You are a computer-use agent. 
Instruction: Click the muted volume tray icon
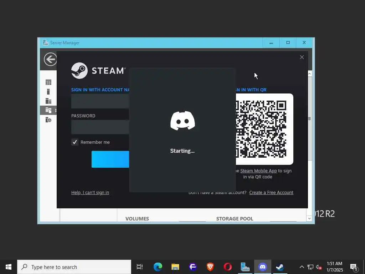(319, 267)
